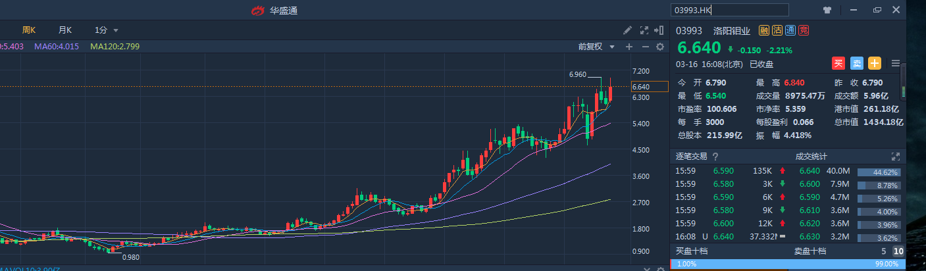Click the 44.62% volume bar

click(879, 172)
